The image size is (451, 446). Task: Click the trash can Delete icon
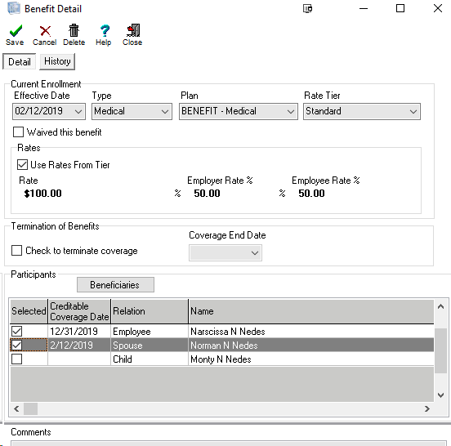tap(74, 30)
